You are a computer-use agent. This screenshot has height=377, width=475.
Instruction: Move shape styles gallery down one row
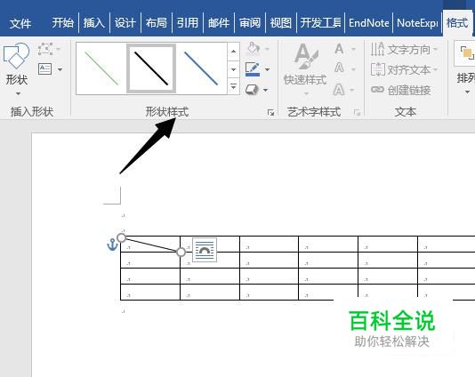[233, 69]
